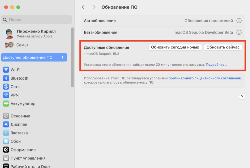The width and height of the screenshot is (250, 168).
Task: Click macOS Sequoia Developer Beta value
Action: tap(204, 33)
